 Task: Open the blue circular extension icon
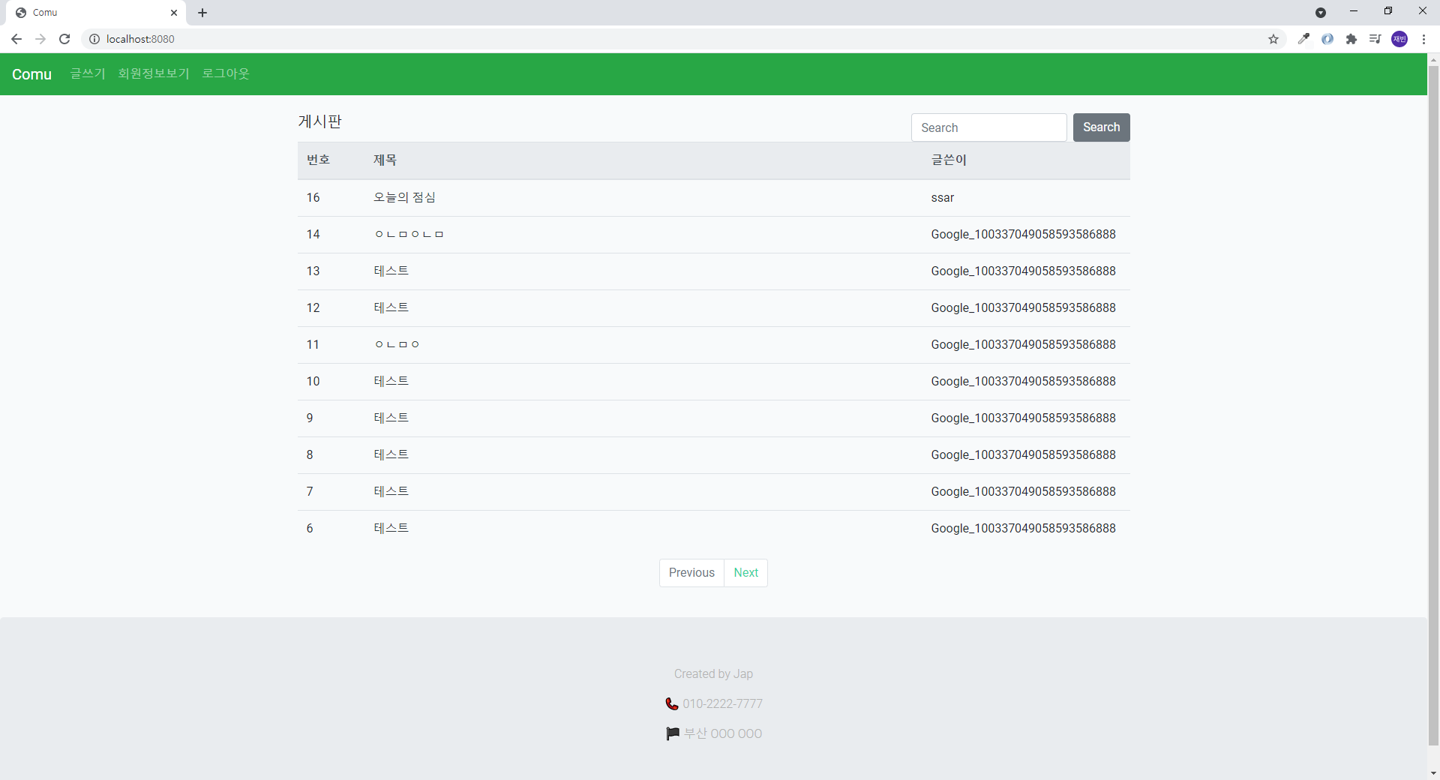(x=1327, y=39)
